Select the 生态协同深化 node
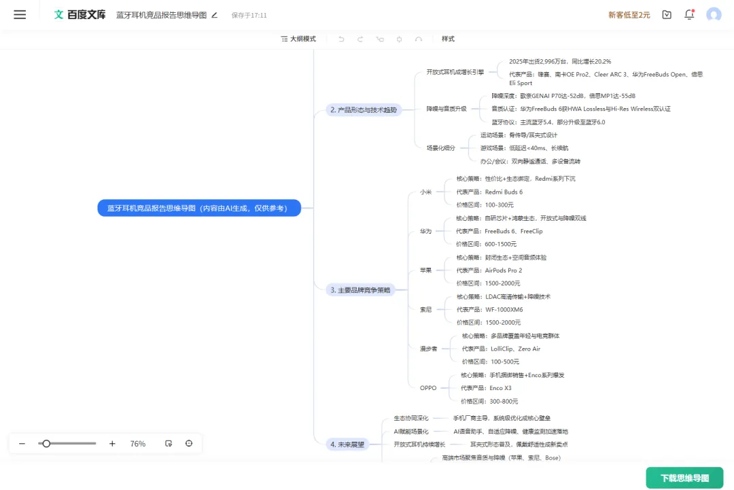 tap(411, 418)
